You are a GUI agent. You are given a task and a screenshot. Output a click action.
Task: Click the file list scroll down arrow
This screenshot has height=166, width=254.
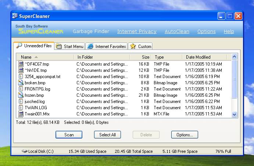coord(235,114)
